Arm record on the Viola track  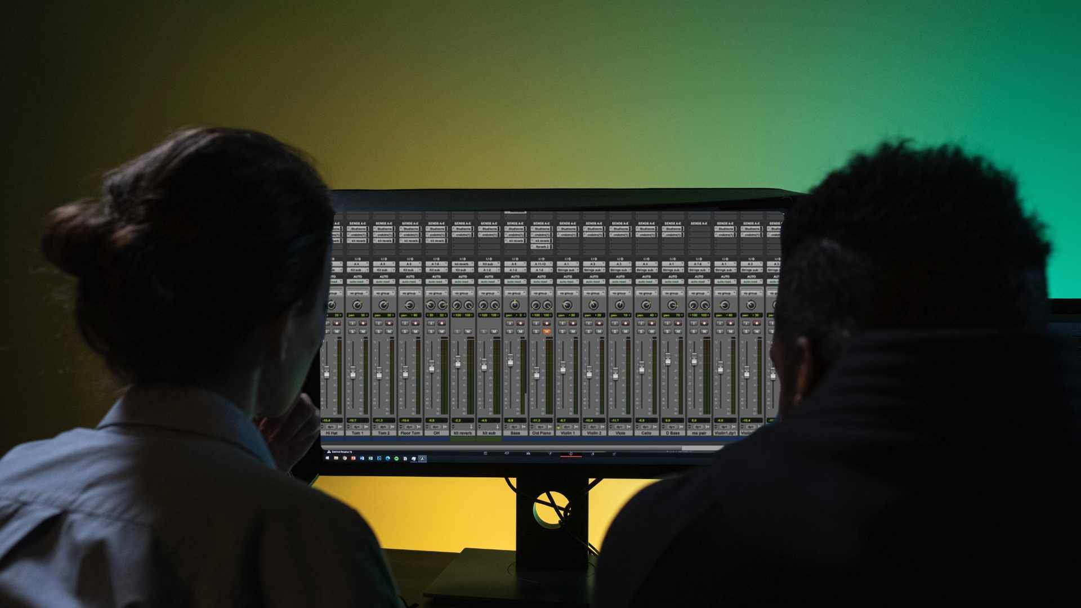click(x=626, y=323)
